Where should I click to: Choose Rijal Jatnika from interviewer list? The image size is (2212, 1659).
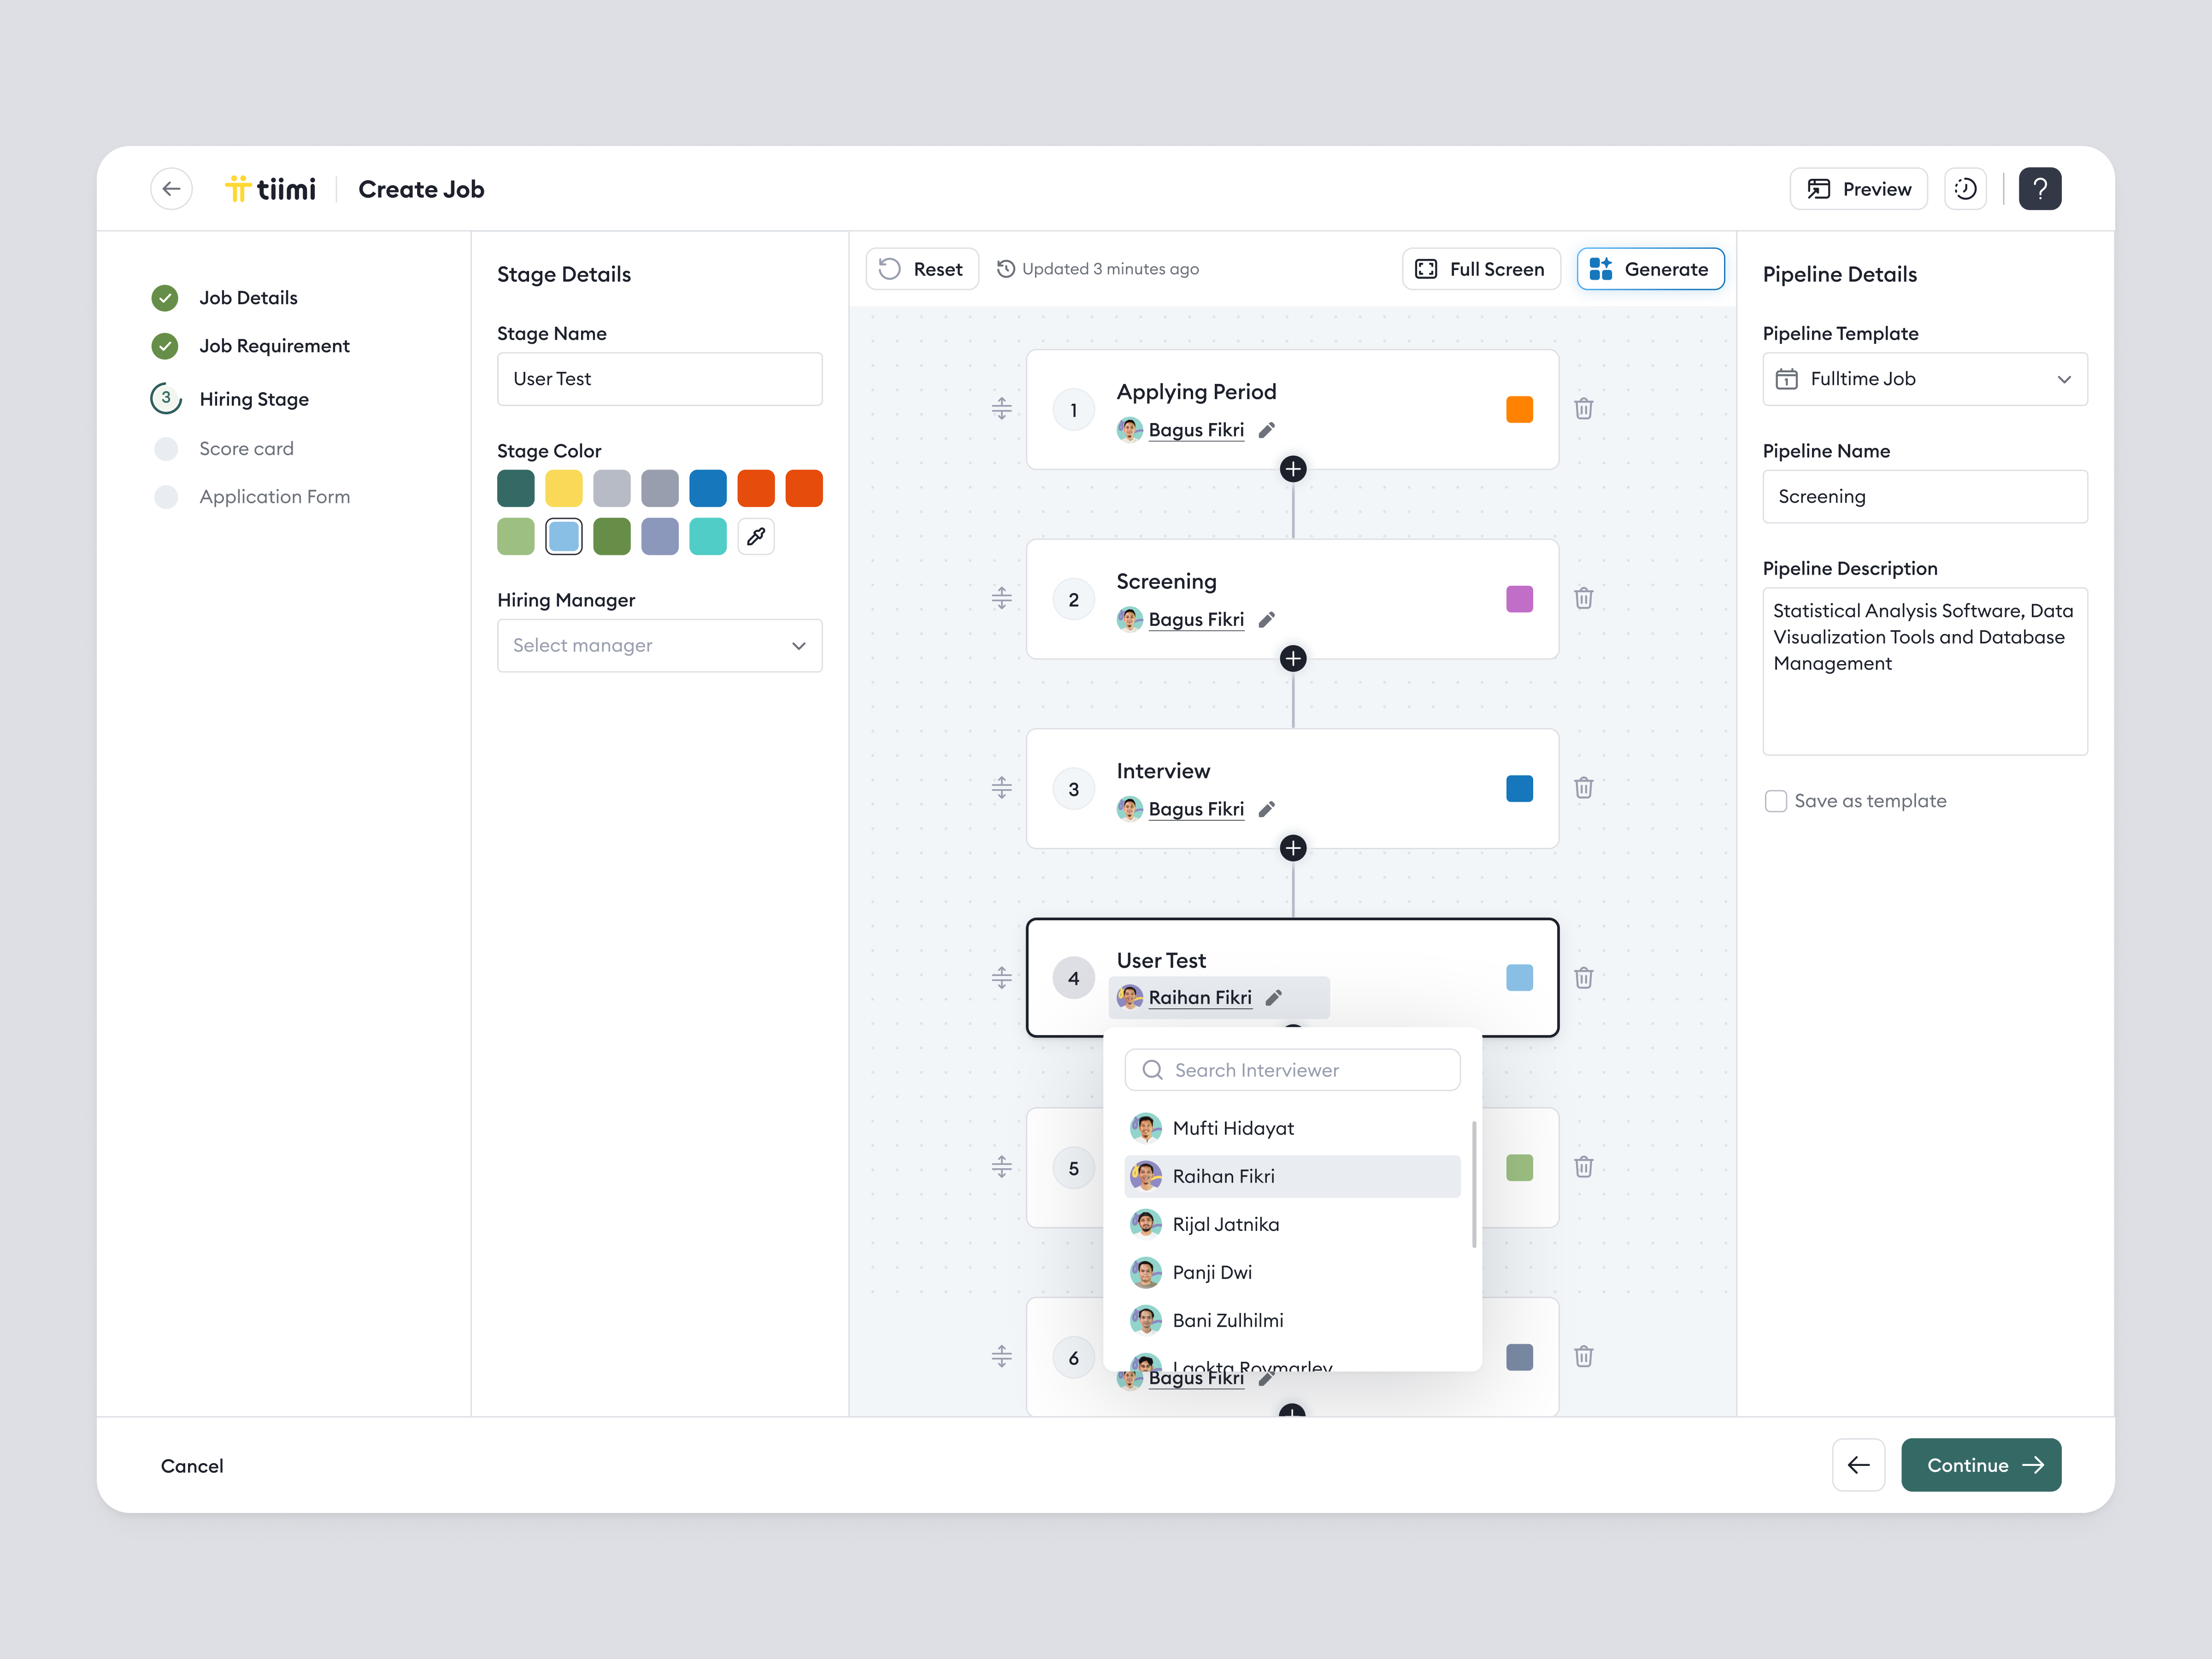pos(1225,1224)
